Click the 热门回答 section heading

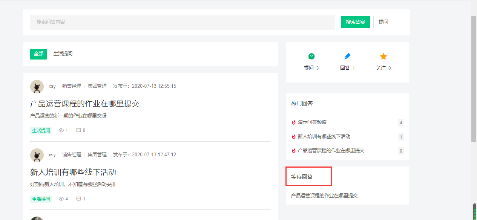(302, 103)
